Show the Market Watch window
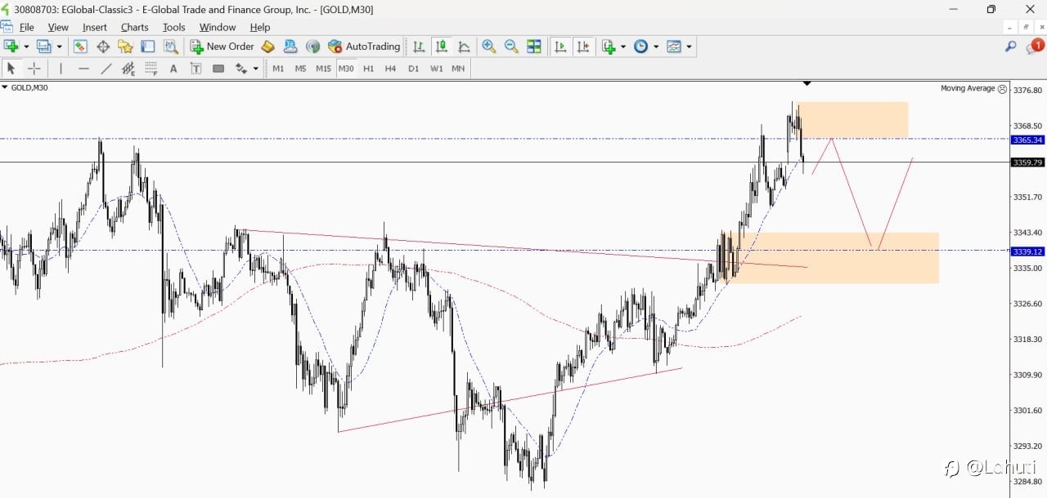The width and height of the screenshot is (1047, 498). [x=80, y=47]
